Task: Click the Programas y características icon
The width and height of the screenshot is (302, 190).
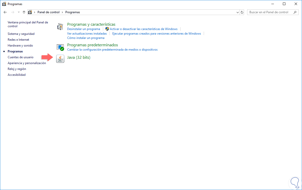Action: pyautogui.click(x=60, y=26)
